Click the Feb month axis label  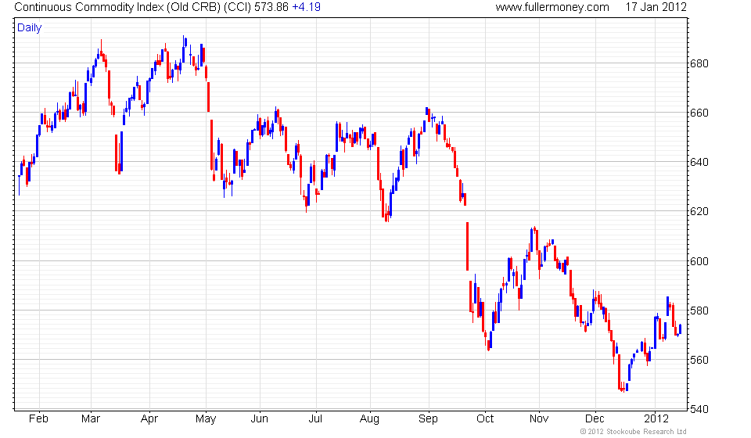click(38, 419)
